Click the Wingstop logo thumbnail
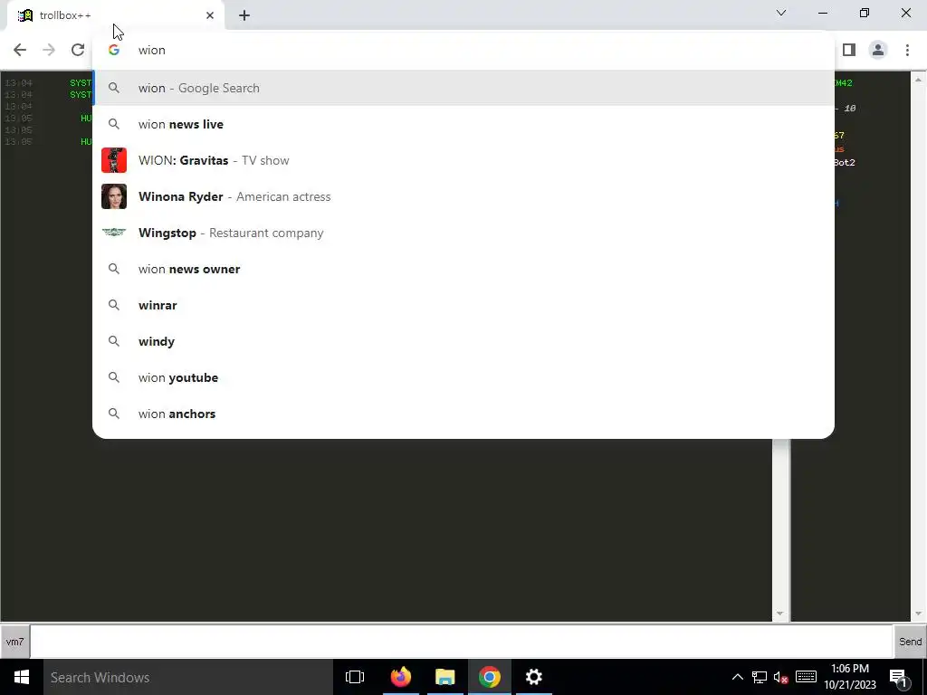 114,233
